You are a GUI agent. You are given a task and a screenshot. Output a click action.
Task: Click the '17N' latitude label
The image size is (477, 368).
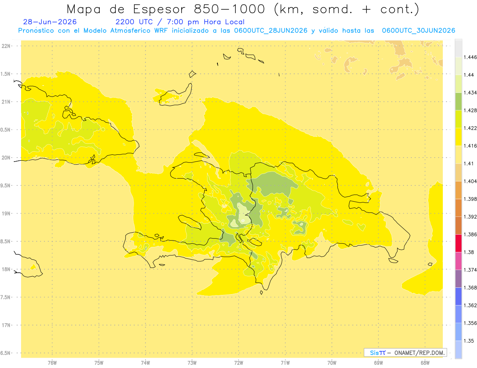coord(6,325)
